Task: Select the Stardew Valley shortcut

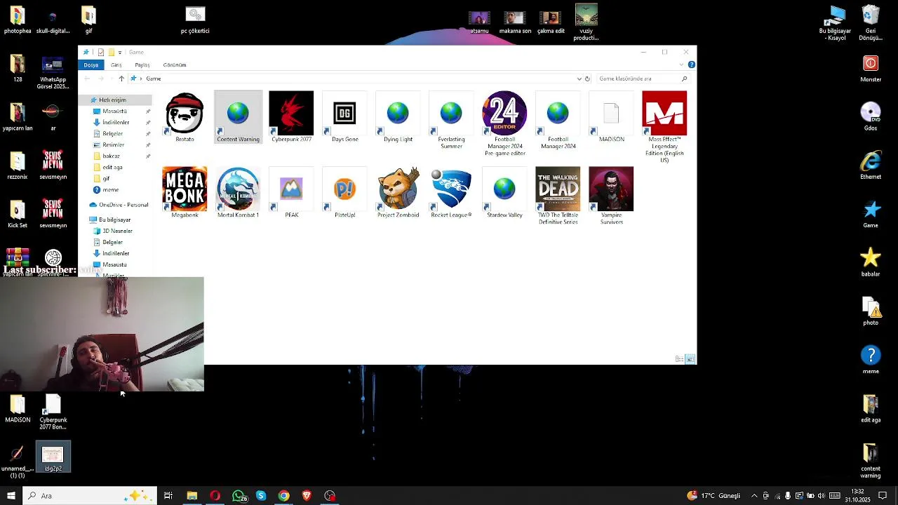Action: [x=504, y=193]
